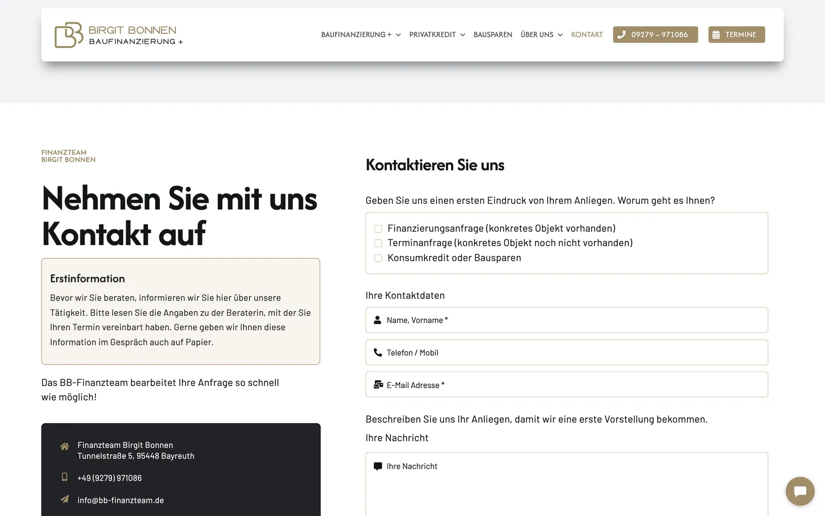The height and width of the screenshot is (516, 825).
Task: Open the Baufinanzierung + menu item
Action: pyautogui.click(x=356, y=35)
